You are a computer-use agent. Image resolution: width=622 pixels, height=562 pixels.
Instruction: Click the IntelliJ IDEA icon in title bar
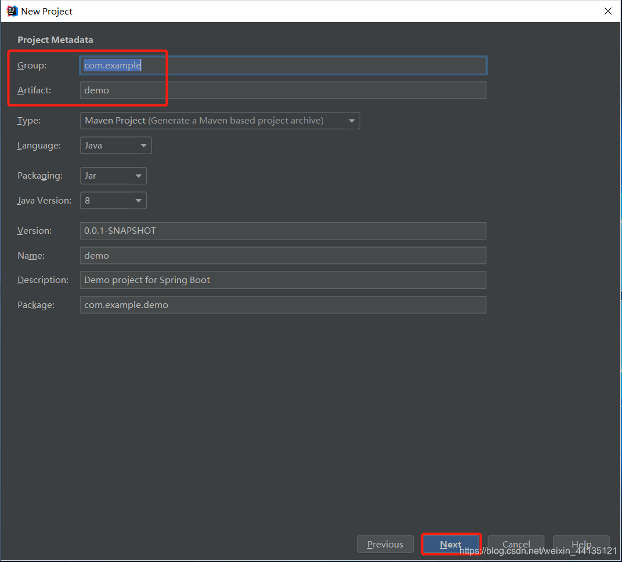coord(12,11)
